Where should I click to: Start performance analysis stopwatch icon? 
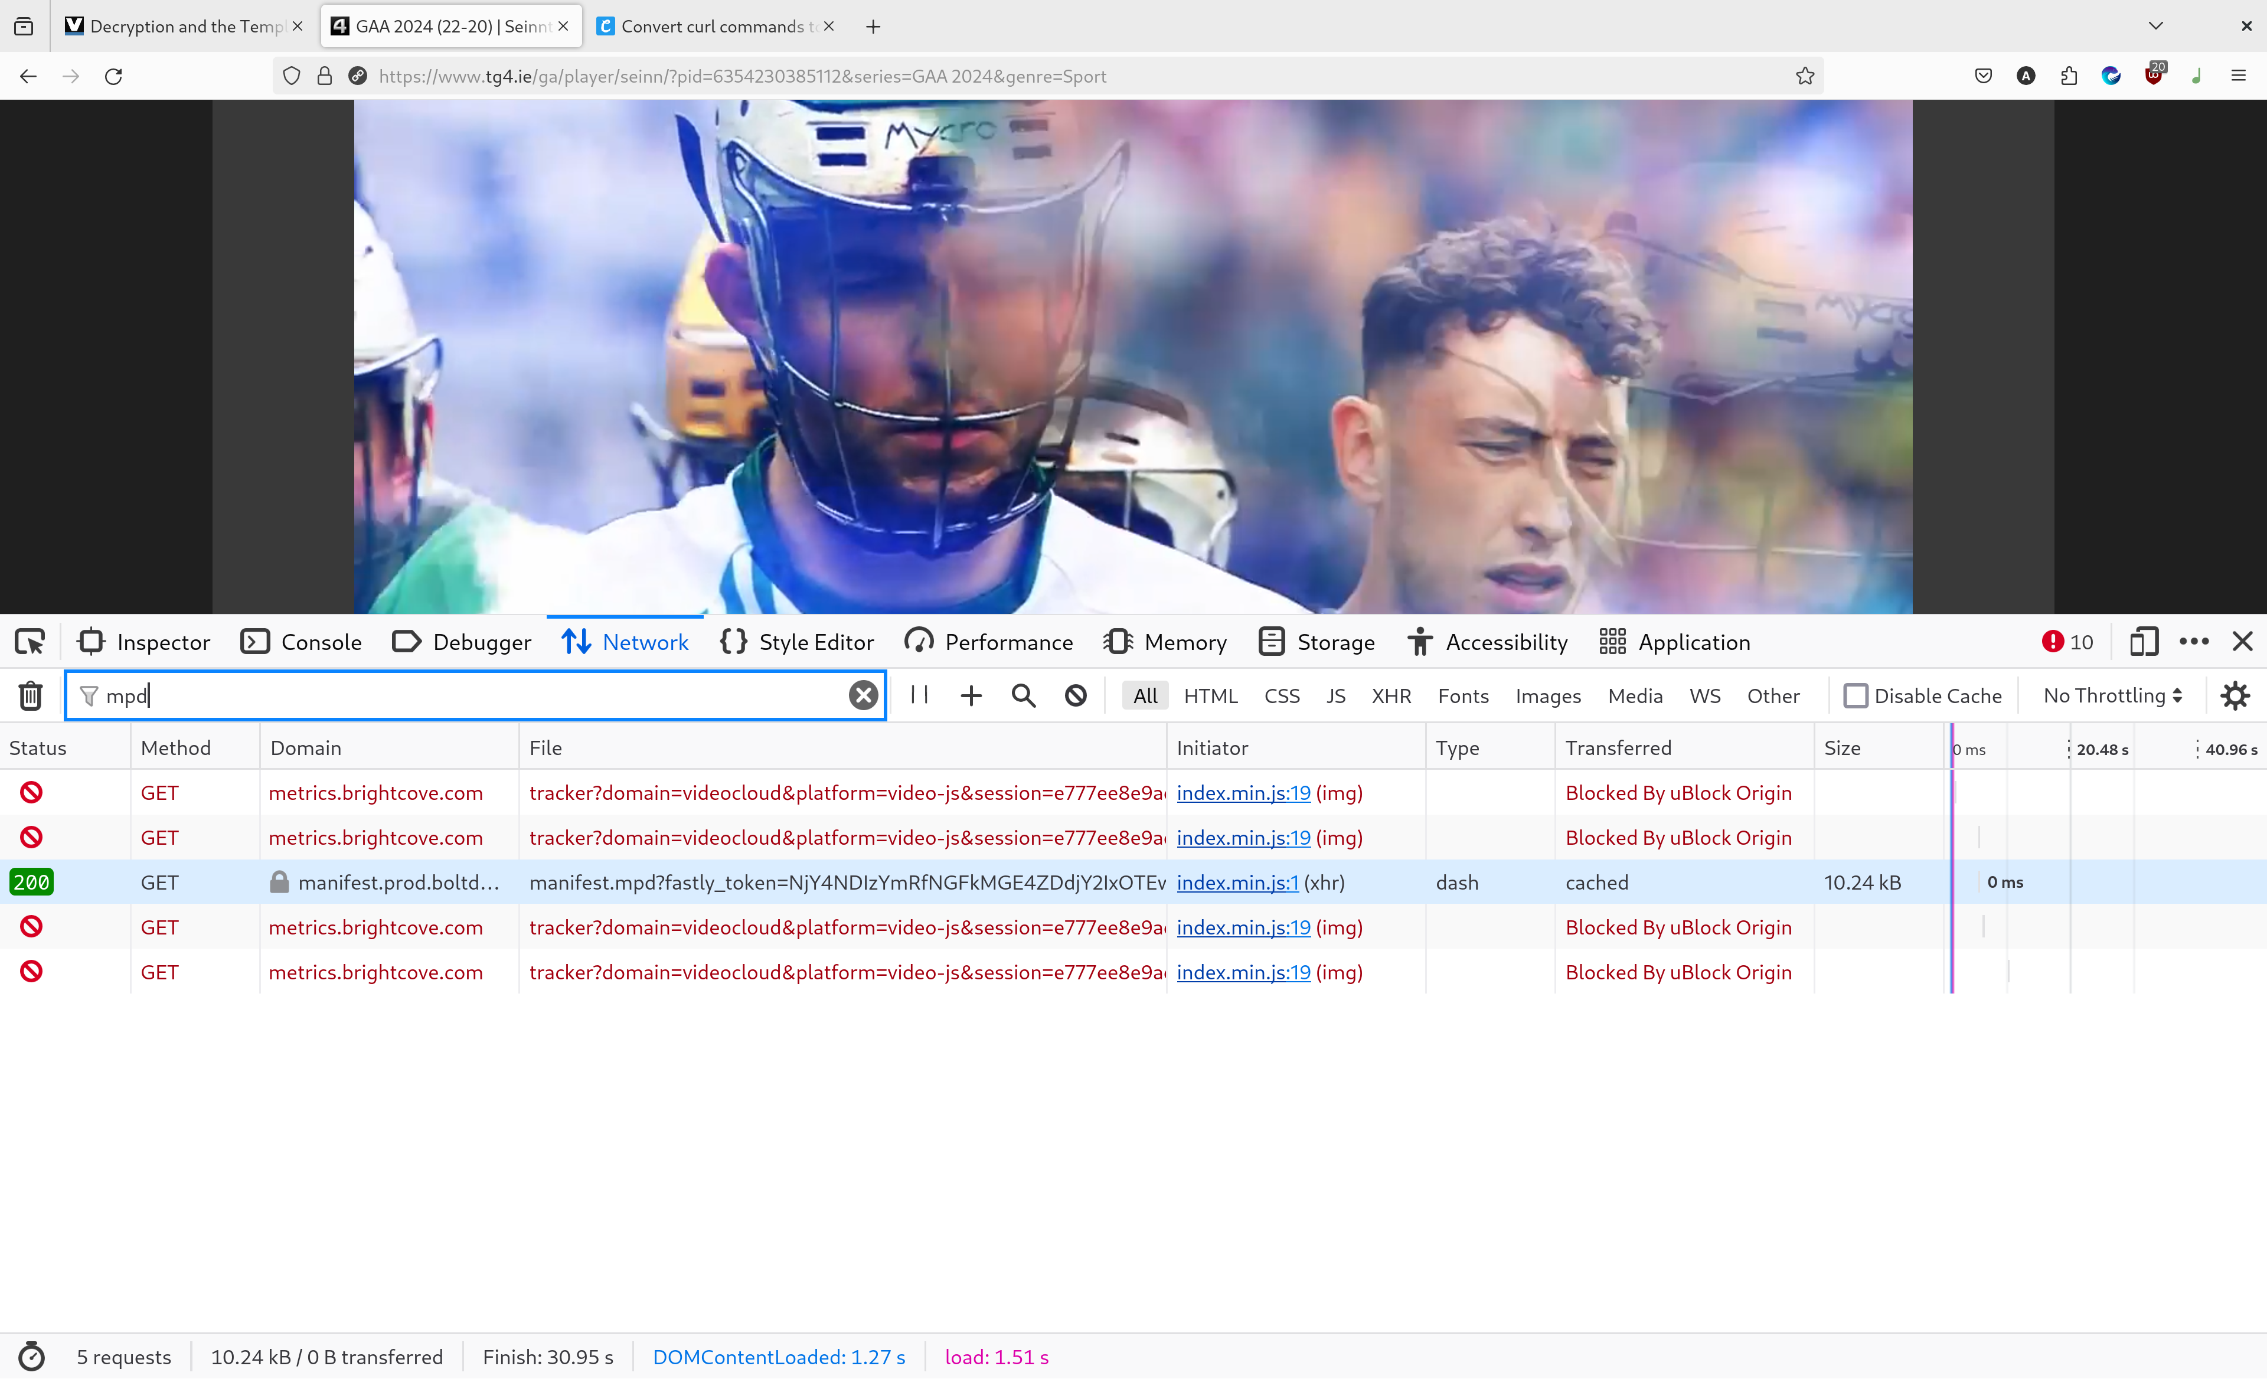31,1357
